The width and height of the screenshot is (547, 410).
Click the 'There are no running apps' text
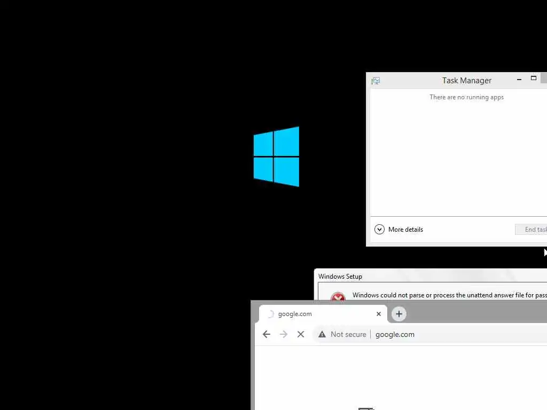click(466, 97)
